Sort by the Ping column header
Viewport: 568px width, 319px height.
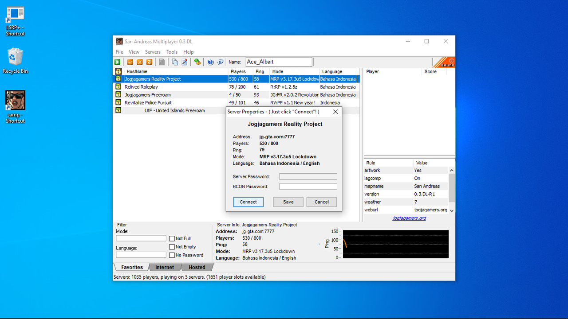pyautogui.click(x=261, y=71)
